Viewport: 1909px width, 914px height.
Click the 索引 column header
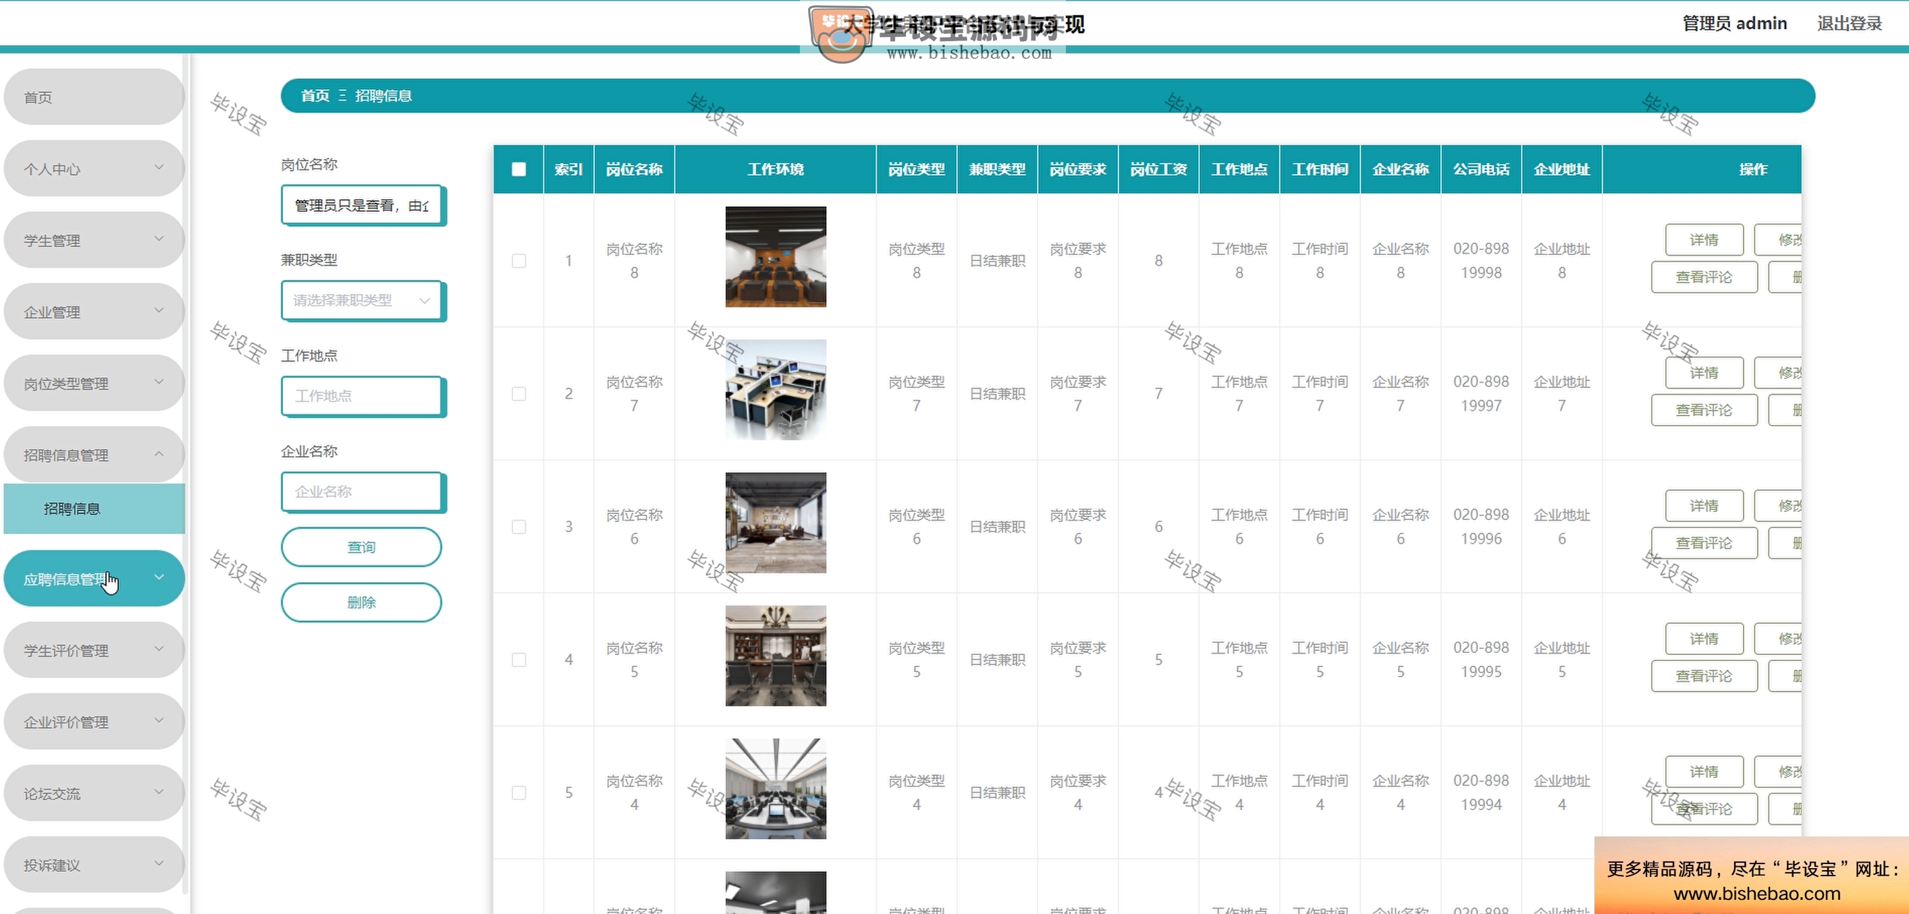click(x=568, y=169)
